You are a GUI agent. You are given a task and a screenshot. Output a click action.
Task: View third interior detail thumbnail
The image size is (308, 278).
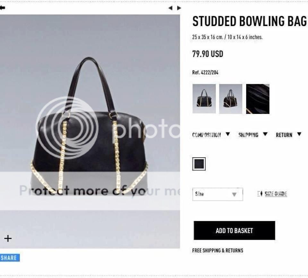click(x=258, y=99)
